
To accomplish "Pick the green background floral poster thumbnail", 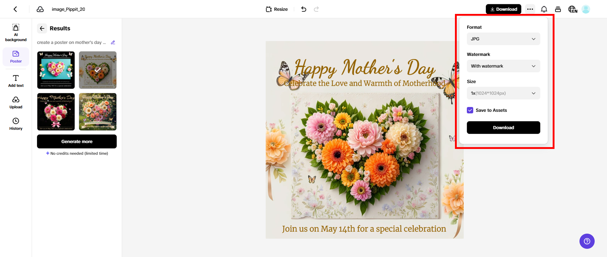I will coord(98,112).
